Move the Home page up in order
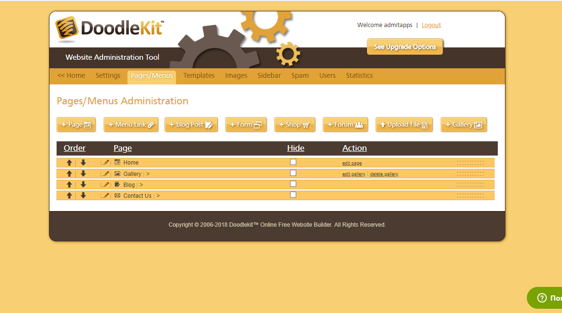 [69, 163]
